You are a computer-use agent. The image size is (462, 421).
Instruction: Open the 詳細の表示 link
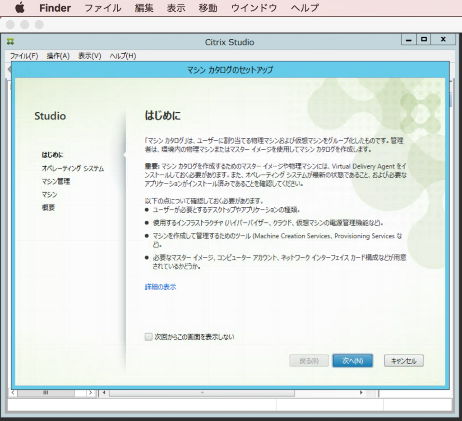[160, 287]
